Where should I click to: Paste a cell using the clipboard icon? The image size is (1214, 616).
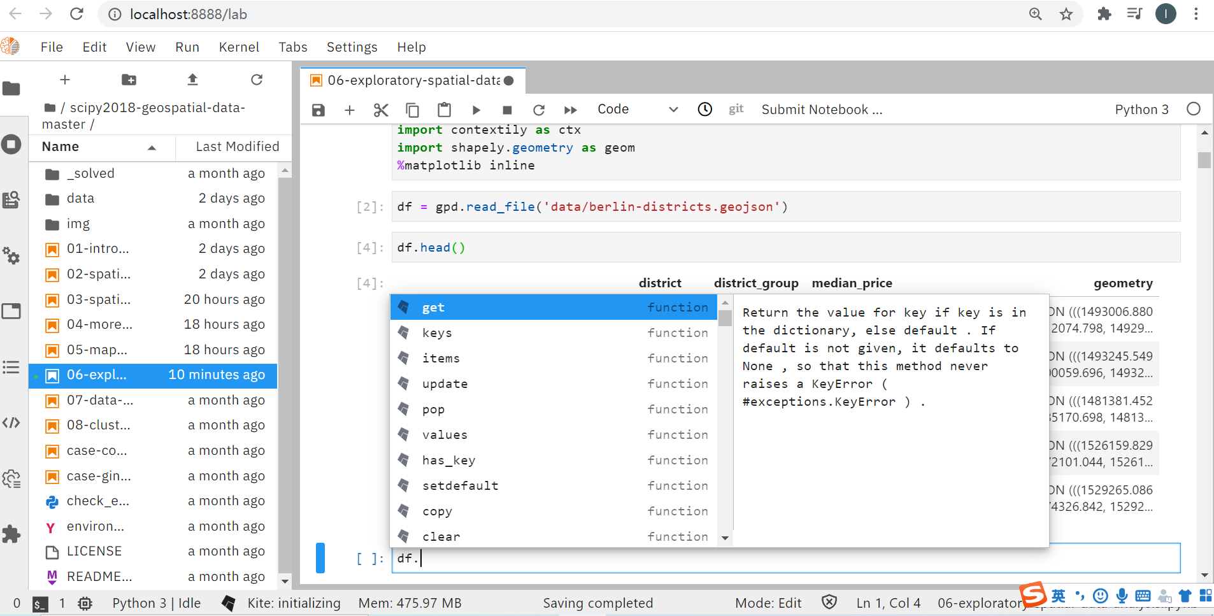click(x=444, y=110)
